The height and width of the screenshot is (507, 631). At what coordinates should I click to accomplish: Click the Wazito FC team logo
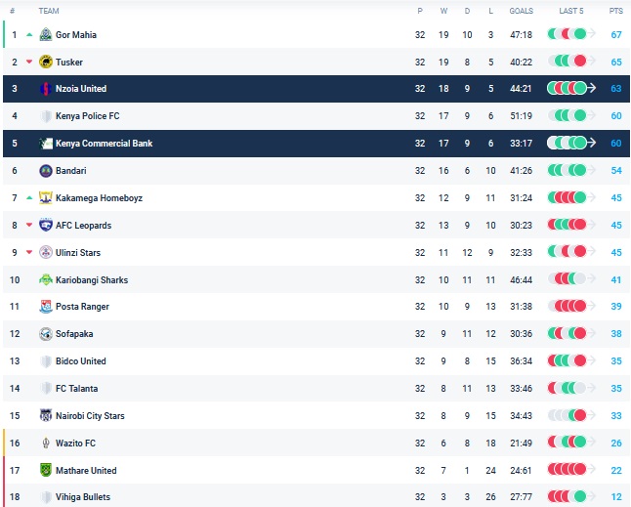46,444
